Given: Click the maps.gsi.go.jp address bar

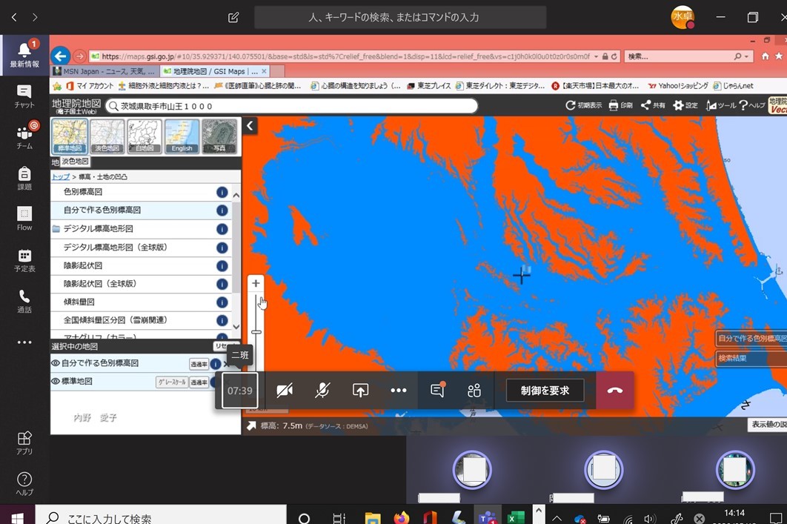Looking at the screenshot, I should tap(346, 57).
